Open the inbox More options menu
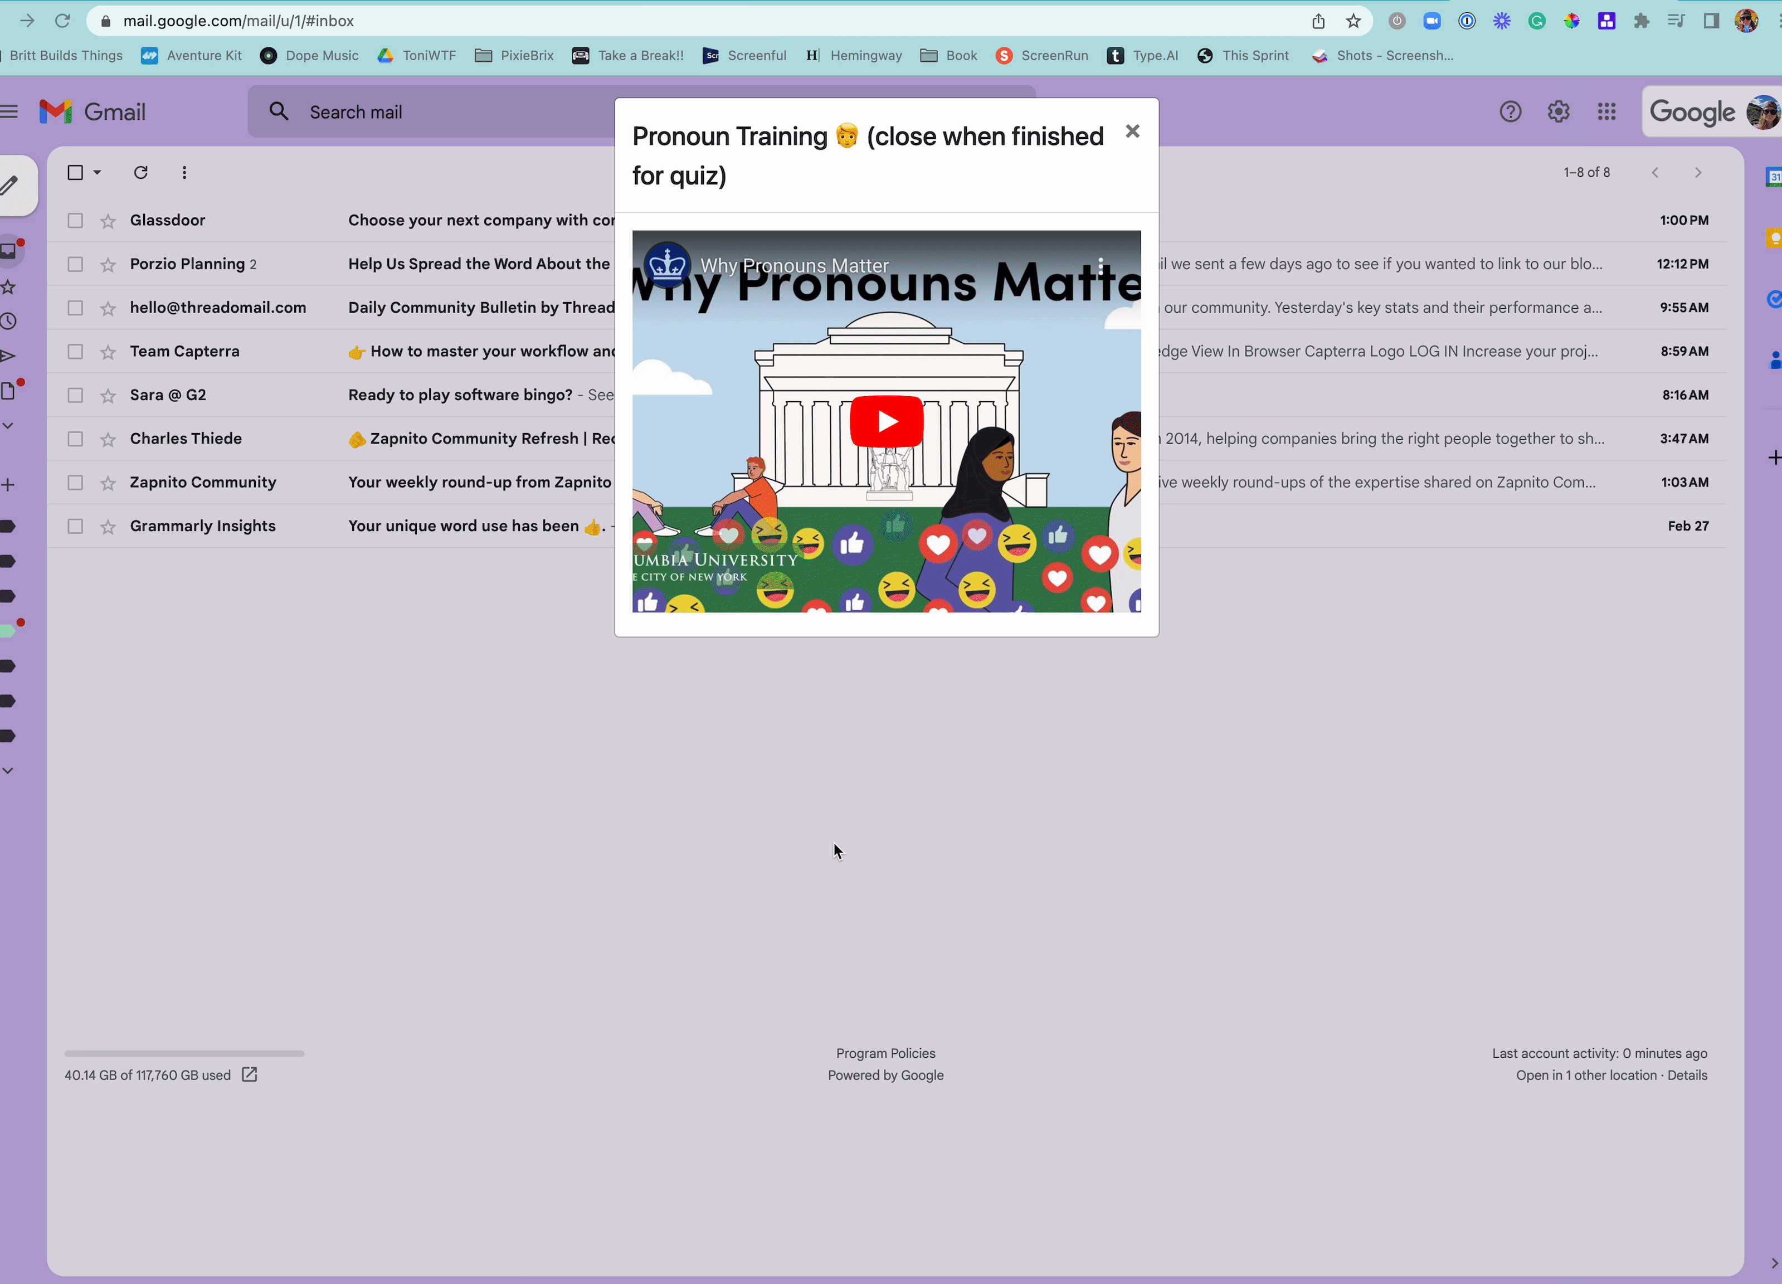The image size is (1782, 1284). click(184, 172)
